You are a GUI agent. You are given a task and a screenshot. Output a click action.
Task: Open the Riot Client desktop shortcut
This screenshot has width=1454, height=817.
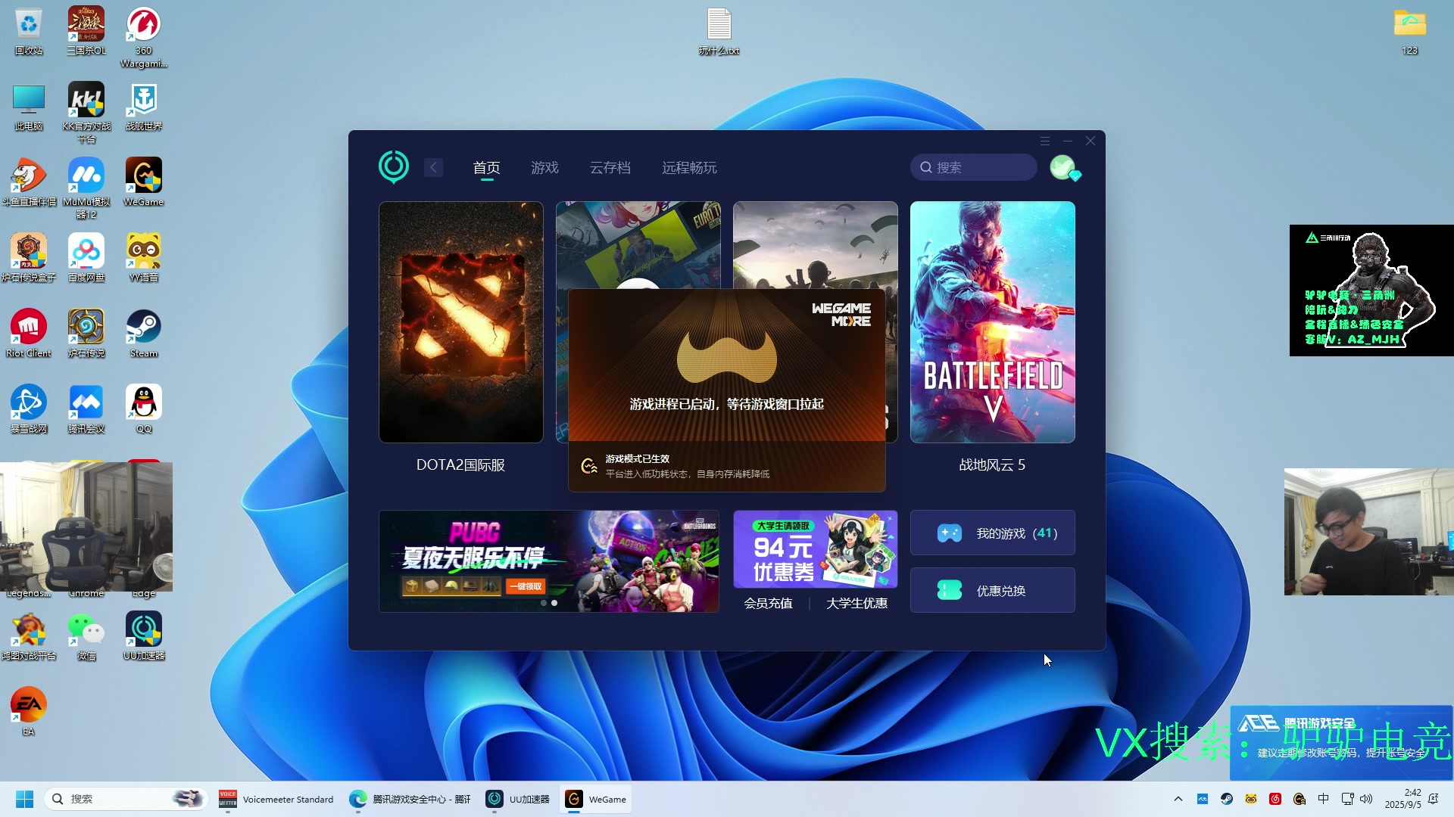click(x=29, y=334)
